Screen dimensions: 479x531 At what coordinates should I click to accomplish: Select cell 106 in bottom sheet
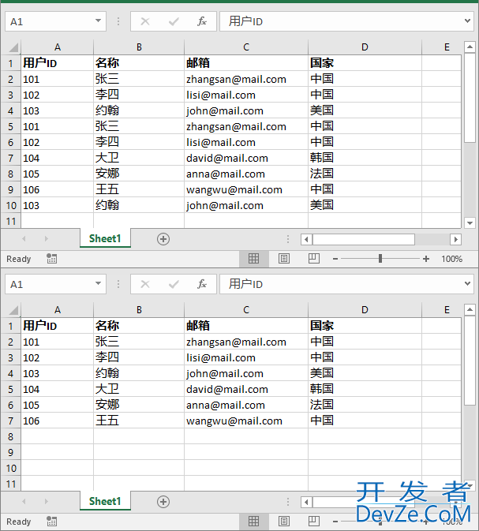pyautogui.click(x=58, y=421)
